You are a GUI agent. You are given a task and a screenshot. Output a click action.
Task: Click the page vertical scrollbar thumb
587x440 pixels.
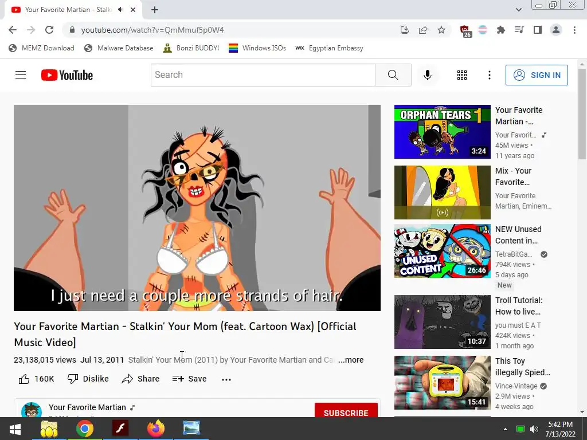582,114
